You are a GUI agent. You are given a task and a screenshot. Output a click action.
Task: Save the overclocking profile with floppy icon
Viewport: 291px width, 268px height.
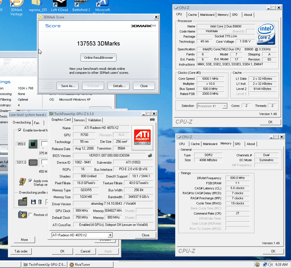click(x=33, y=202)
